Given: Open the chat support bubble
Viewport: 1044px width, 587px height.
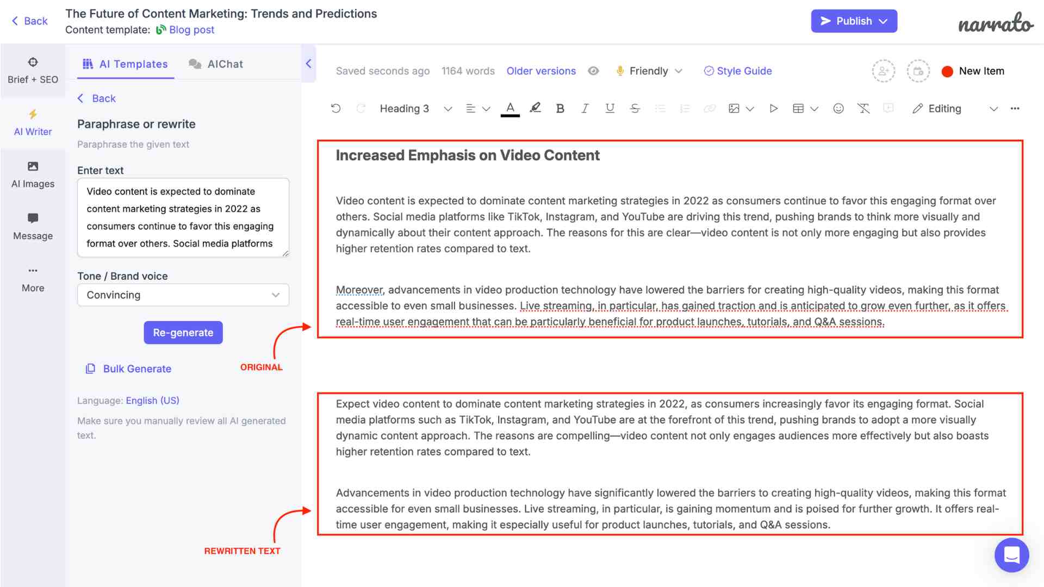Looking at the screenshot, I should [1011, 555].
